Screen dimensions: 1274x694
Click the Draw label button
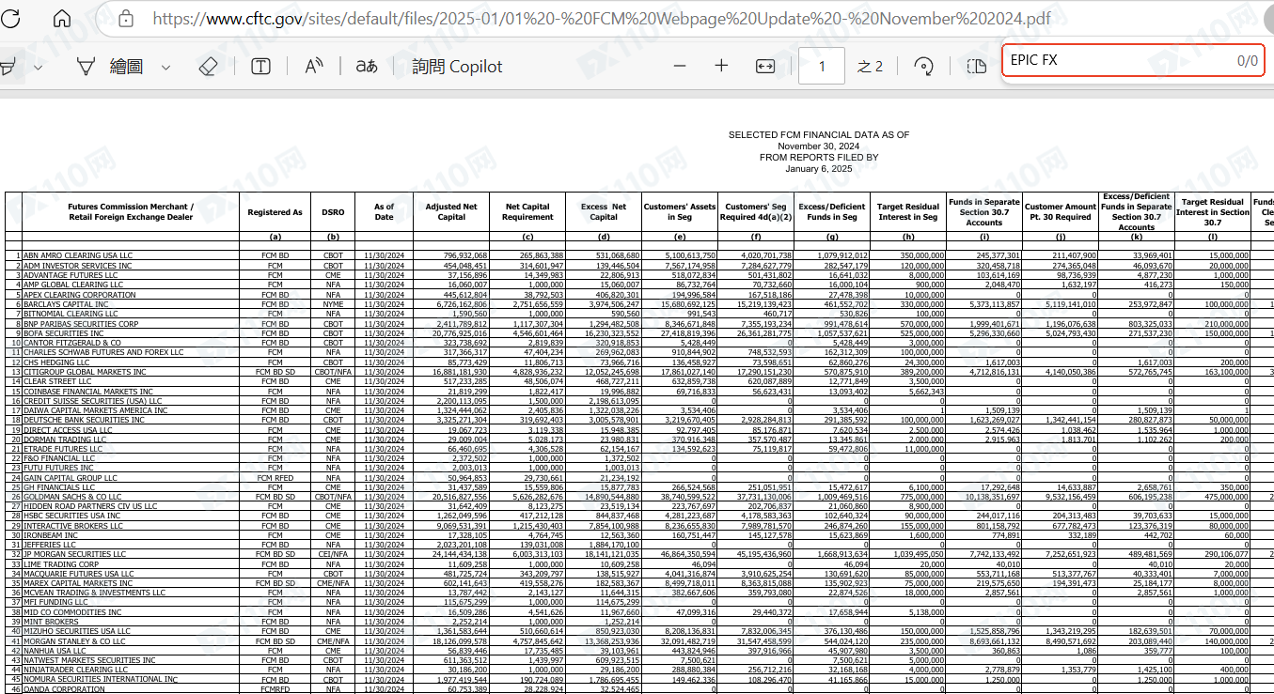coord(126,66)
